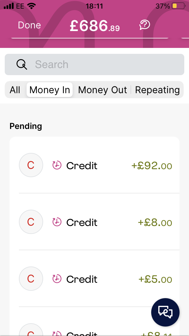Tap the C avatar of the £8.00 credit
This screenshot has width=189, height=336.
(x=31, y=222)
